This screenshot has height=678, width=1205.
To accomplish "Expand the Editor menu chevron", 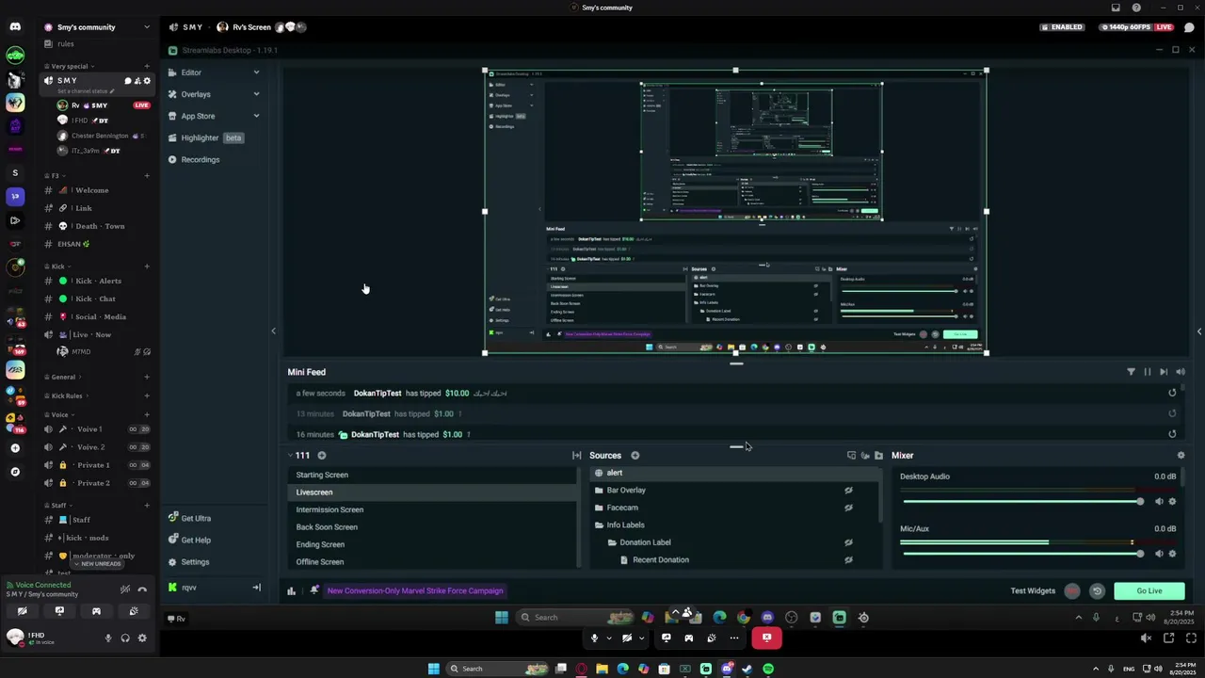I will pyautogui.click(x=256, y=73).
